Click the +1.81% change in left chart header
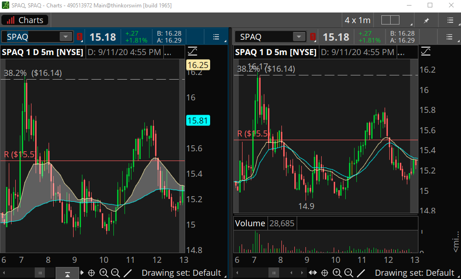The image size is (461, 279). tap(136, 40)
